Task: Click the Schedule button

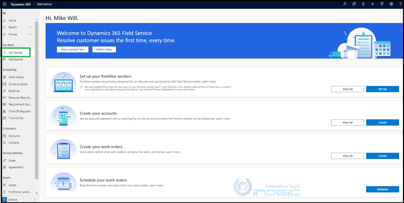Action: (x=382, y=189)
